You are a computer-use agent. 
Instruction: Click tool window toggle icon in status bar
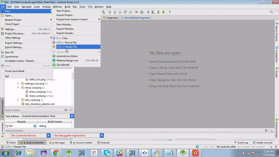click(x=2, y=147)
